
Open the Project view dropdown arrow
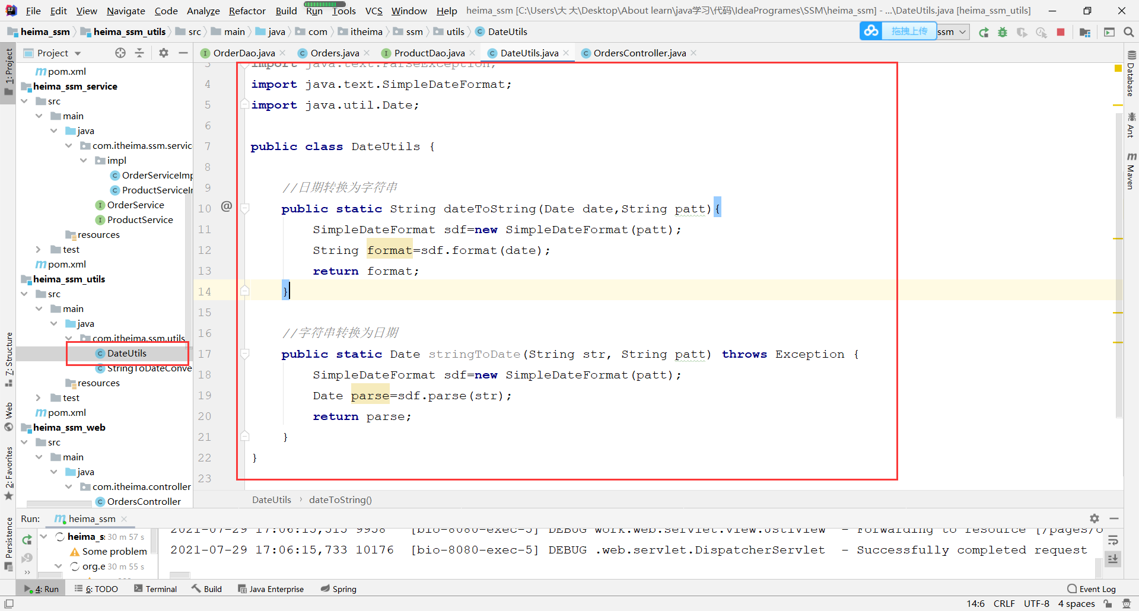(78, 53)
